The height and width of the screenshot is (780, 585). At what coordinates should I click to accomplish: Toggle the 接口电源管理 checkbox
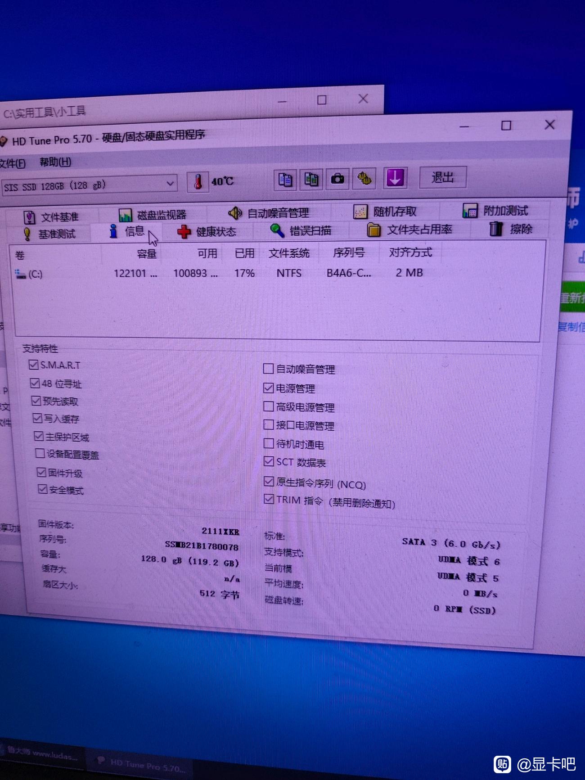(268, 425)
